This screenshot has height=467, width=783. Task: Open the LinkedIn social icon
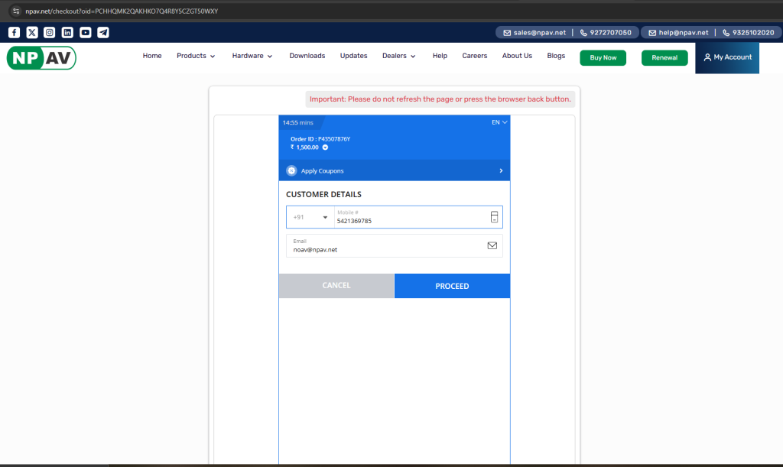coord(67,32)
